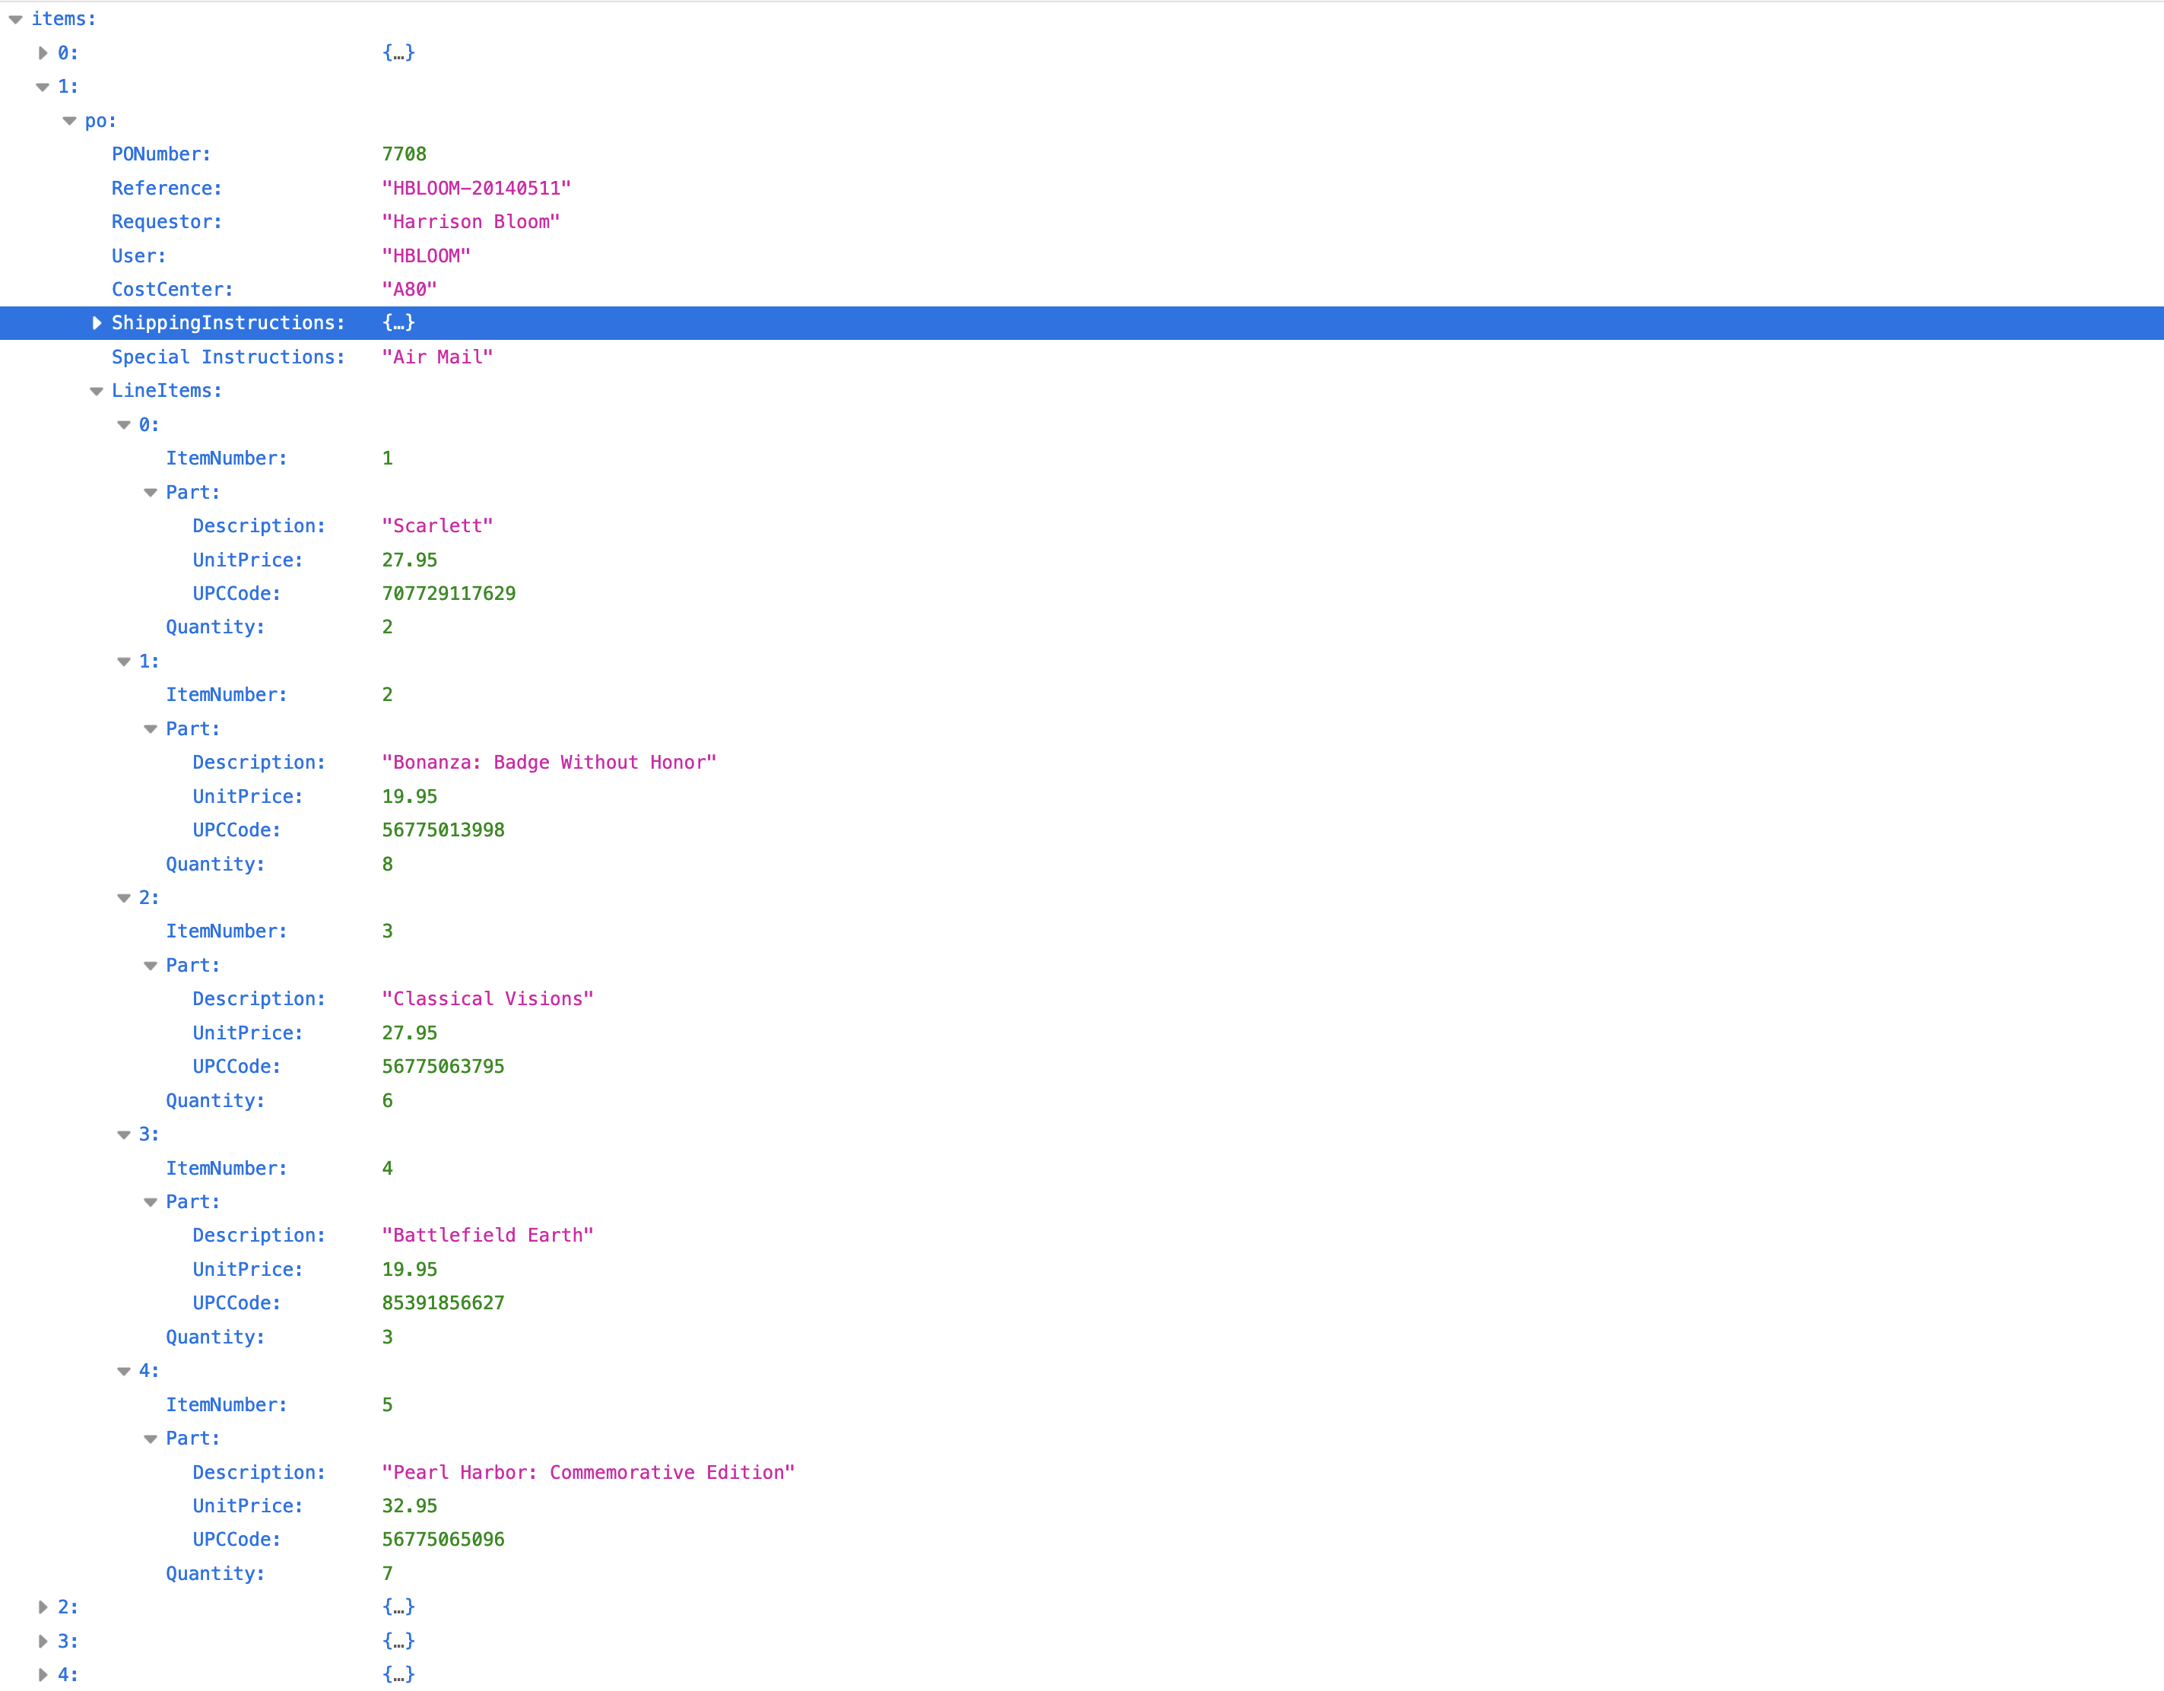The height and width of the screenshot is (1691, 2164).
Task: Expand item 2 in items list
Action: coord(43,1608)
